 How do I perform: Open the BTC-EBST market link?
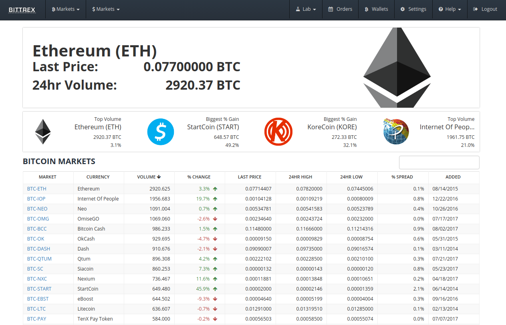tap(38, 299)
